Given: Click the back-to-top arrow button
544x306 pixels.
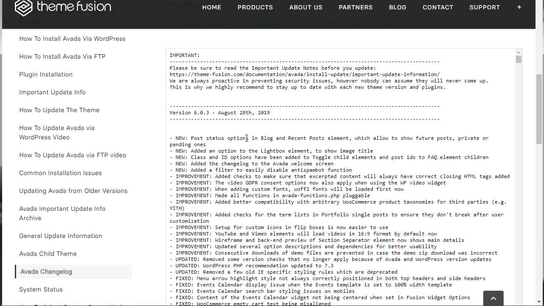Looking at the screenshot, I should [493, 298].
